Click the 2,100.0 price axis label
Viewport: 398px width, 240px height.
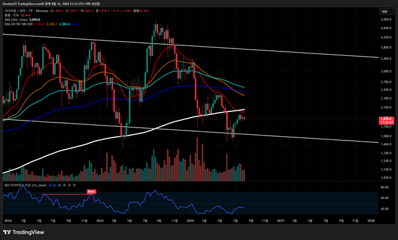click(x=386, y=108)
